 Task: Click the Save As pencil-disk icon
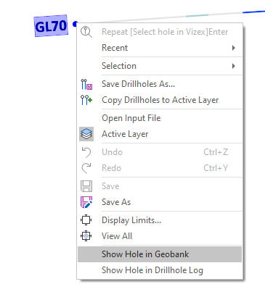click(x=86, y=202)
